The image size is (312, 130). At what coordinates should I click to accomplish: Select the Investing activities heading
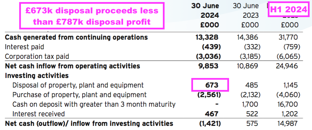coord(37,76)
